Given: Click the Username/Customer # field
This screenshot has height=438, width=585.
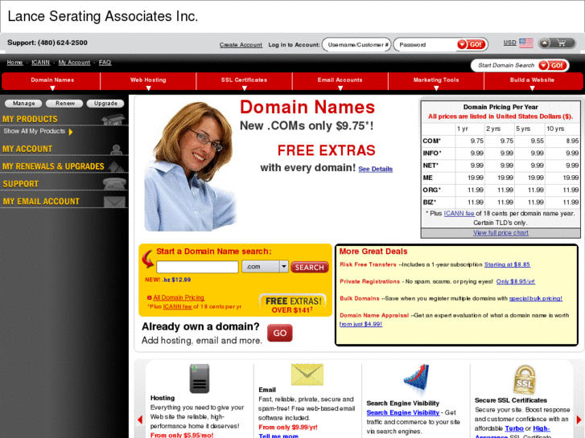Looking at the screenshot, I should [x=356, y=45].
